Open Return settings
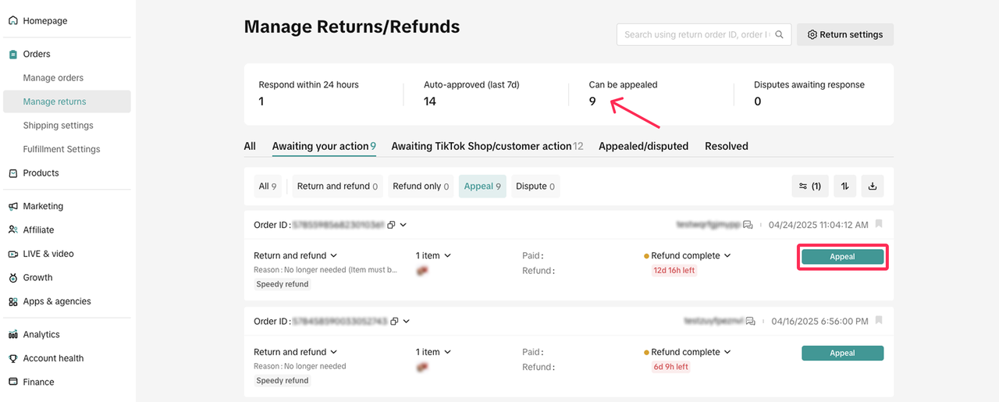 [x=844, y=34]
